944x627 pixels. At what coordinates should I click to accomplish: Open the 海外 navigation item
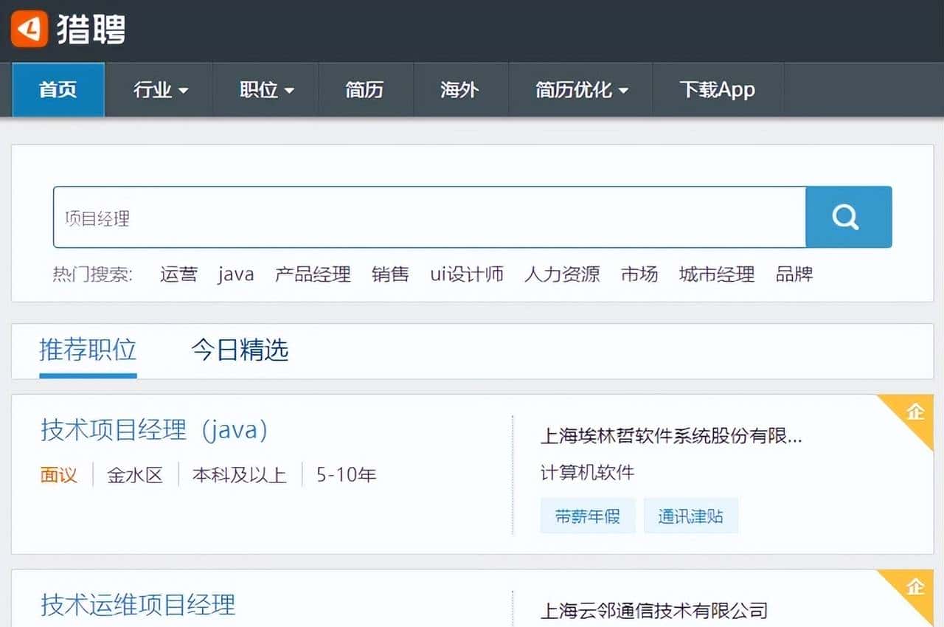pos(461,89)
